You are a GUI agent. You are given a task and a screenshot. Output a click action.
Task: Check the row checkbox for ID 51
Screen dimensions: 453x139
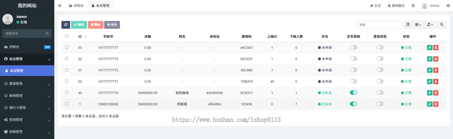[x=67, y=70]
